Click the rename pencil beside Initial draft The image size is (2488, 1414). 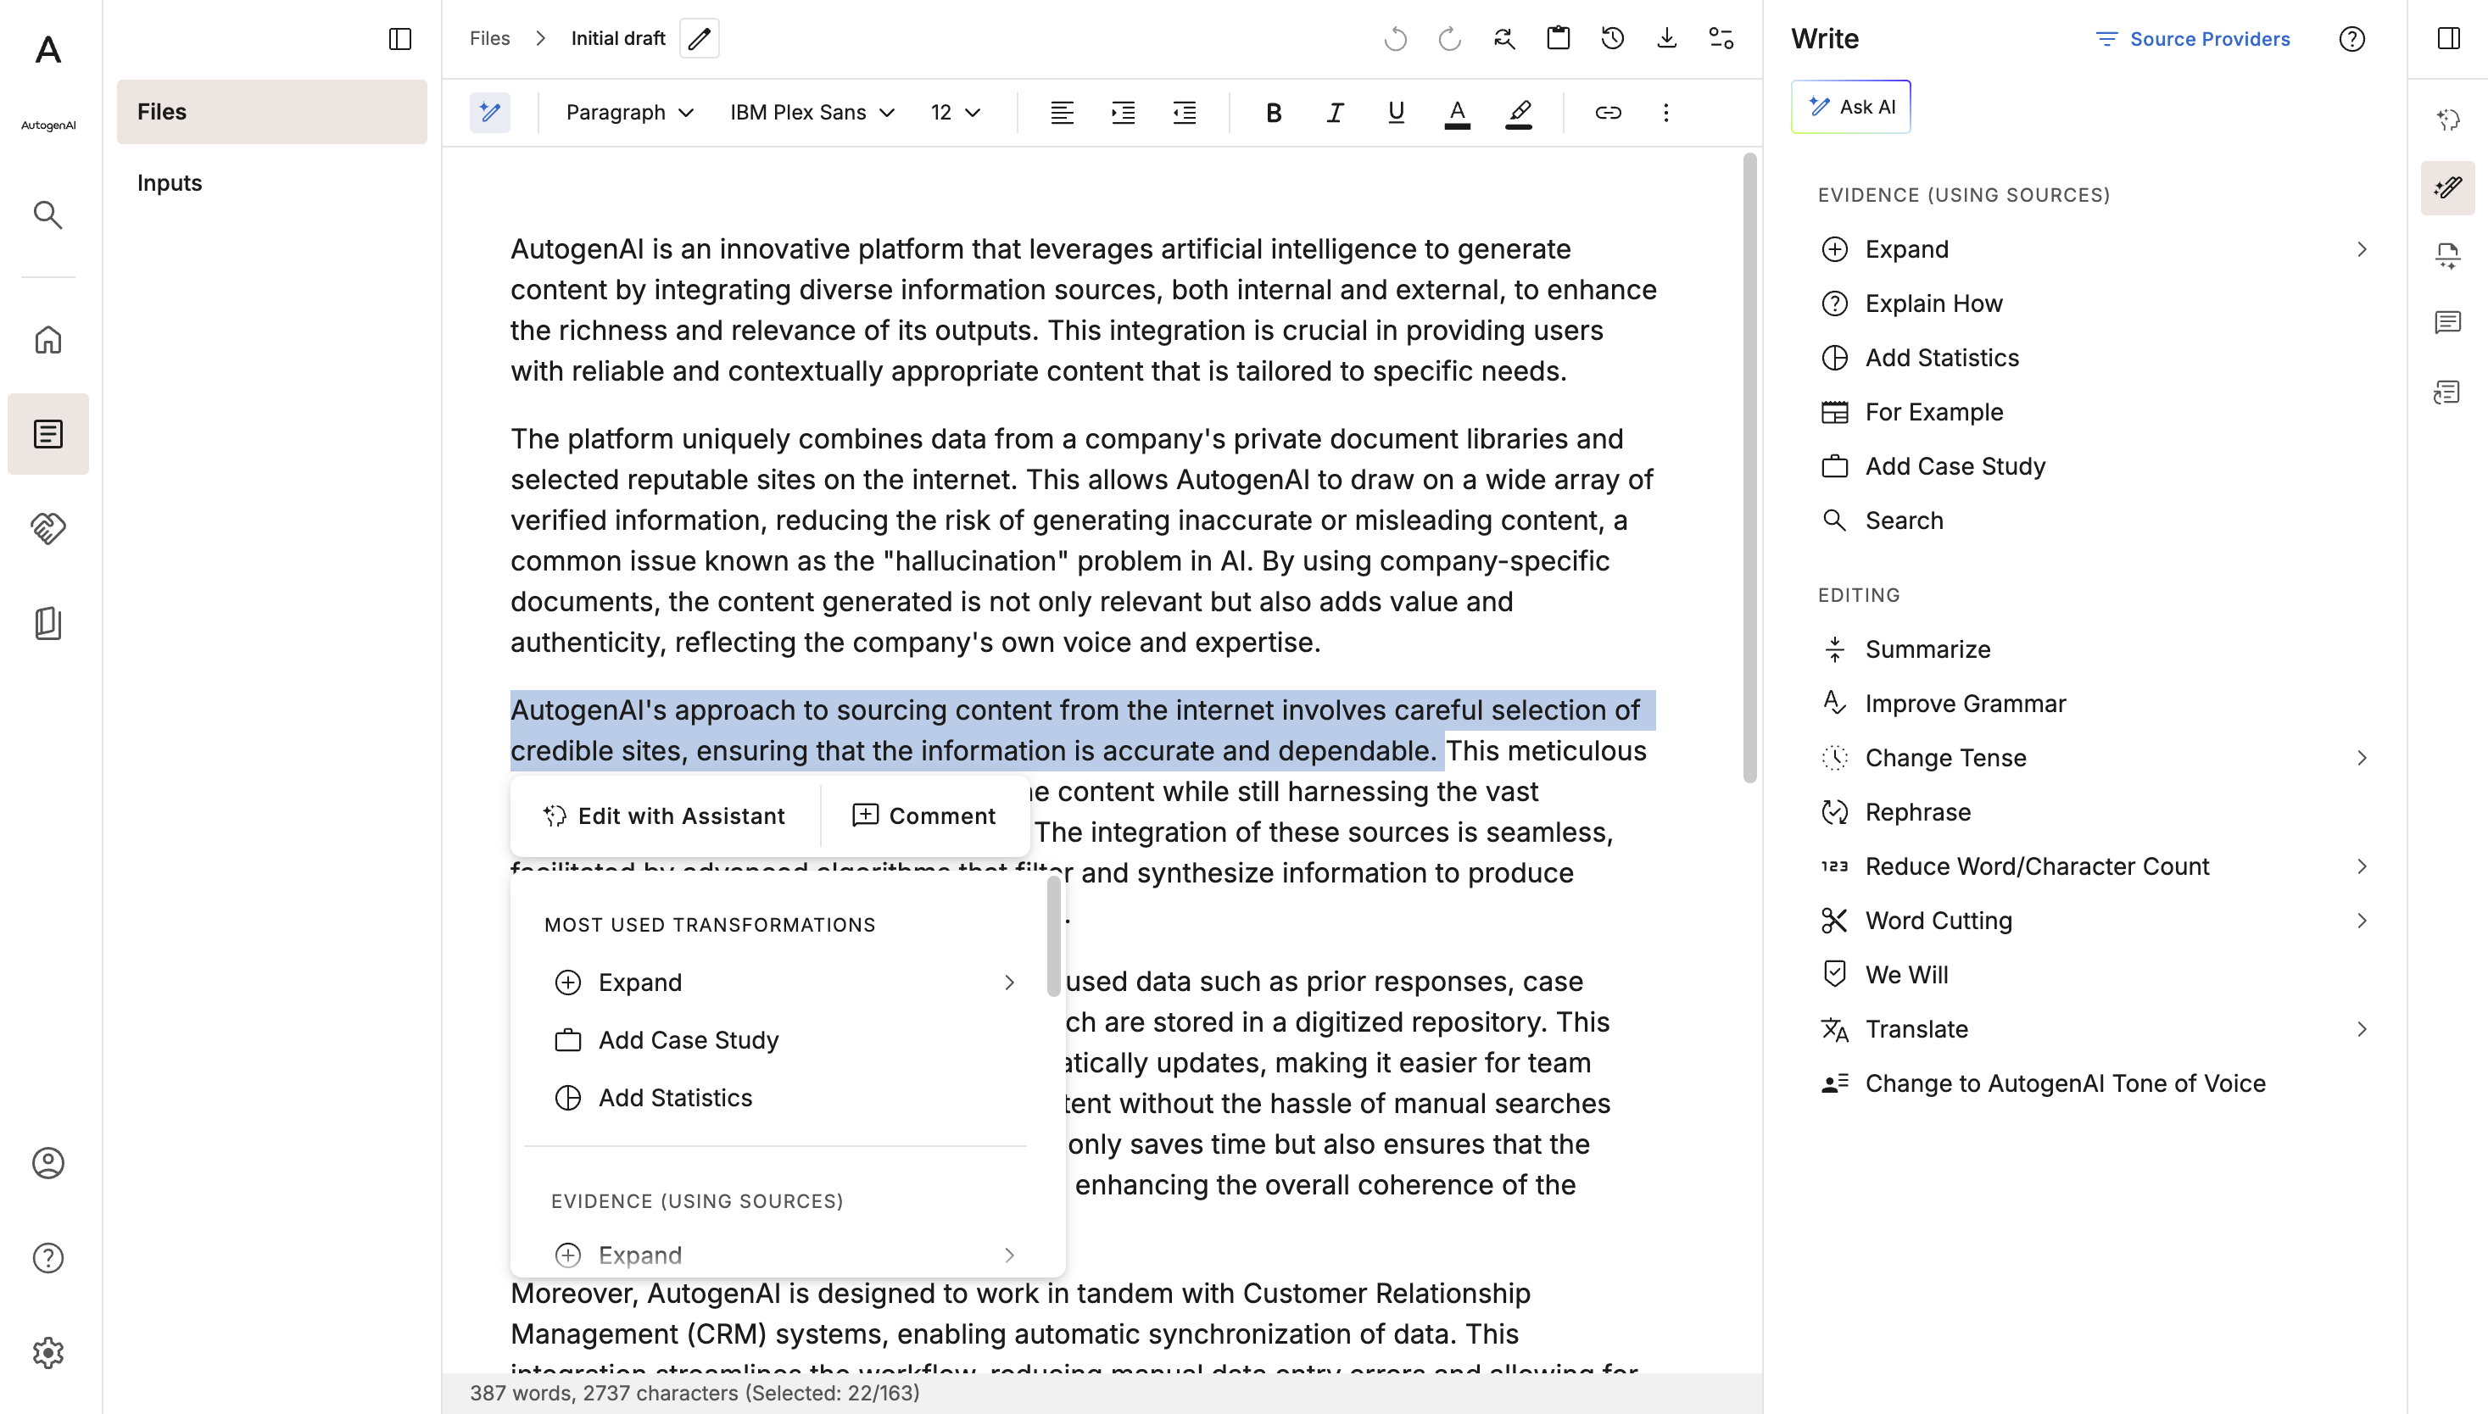(700, 39)
